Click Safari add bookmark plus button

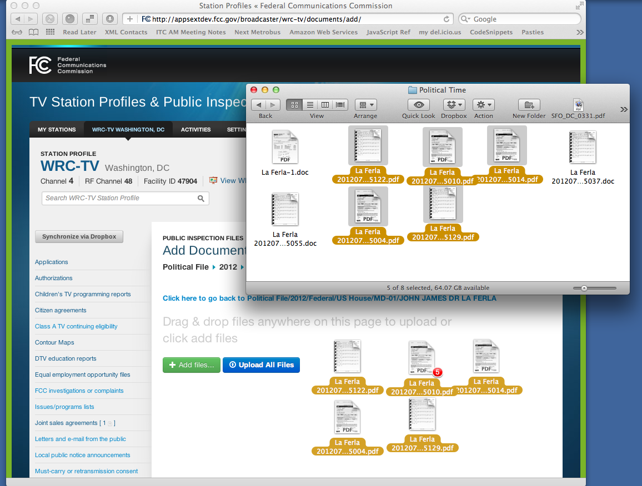coord(129,19)
